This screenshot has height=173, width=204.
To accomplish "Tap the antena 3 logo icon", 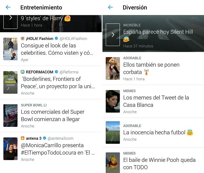I will 23,138.
